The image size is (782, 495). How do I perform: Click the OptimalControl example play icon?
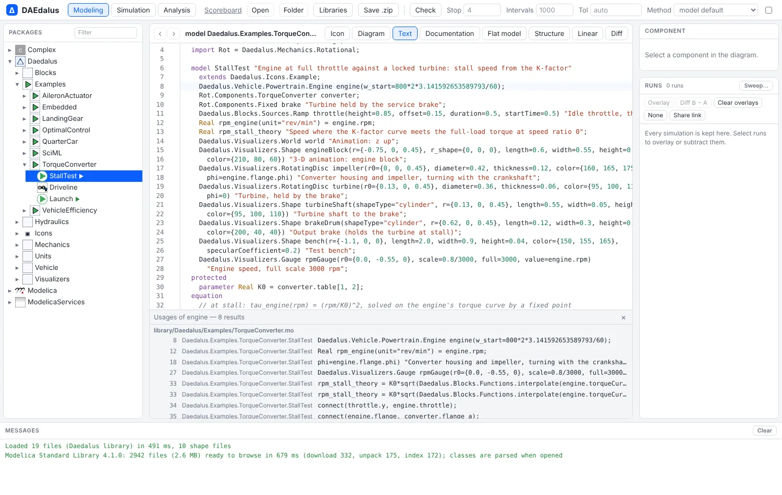35,130
